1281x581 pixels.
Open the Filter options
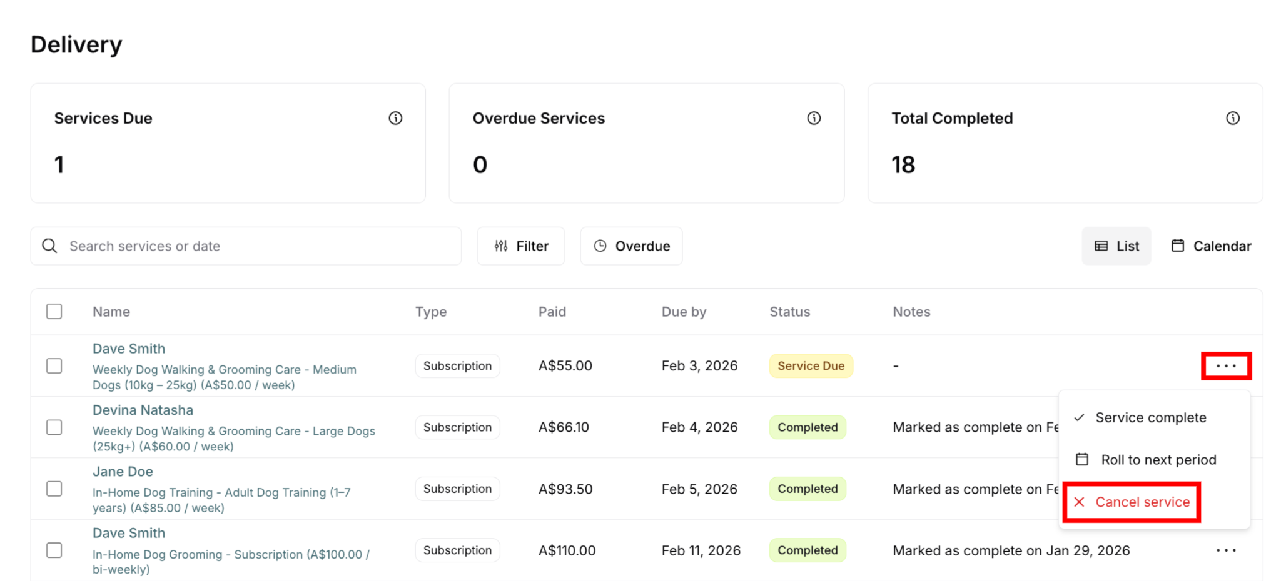pos(521,246)
